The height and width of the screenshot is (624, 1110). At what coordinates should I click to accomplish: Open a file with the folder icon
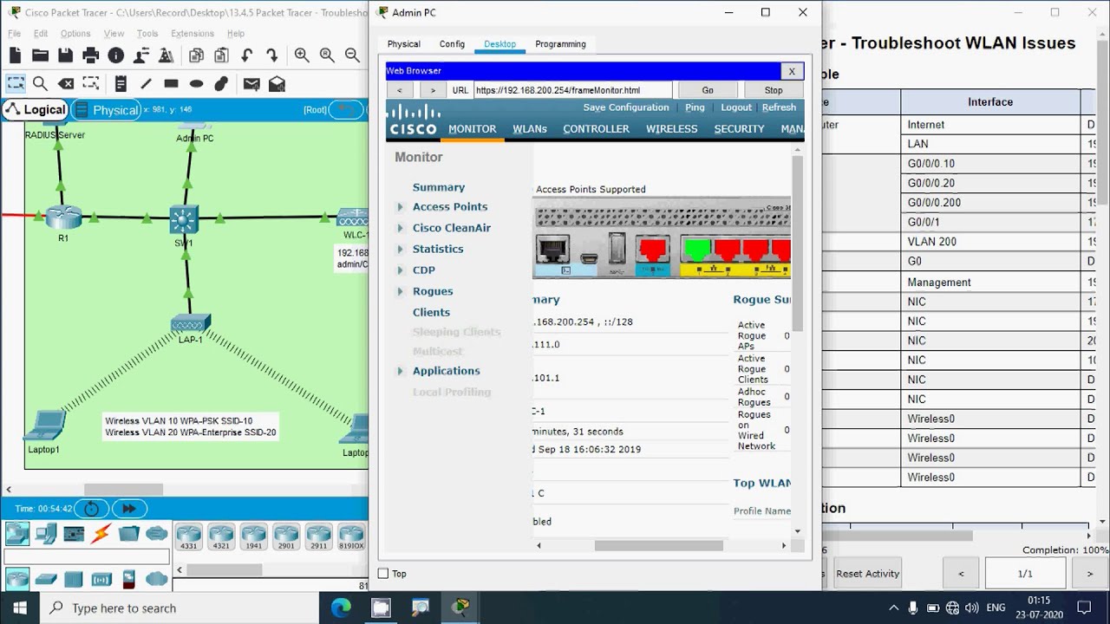40,55
